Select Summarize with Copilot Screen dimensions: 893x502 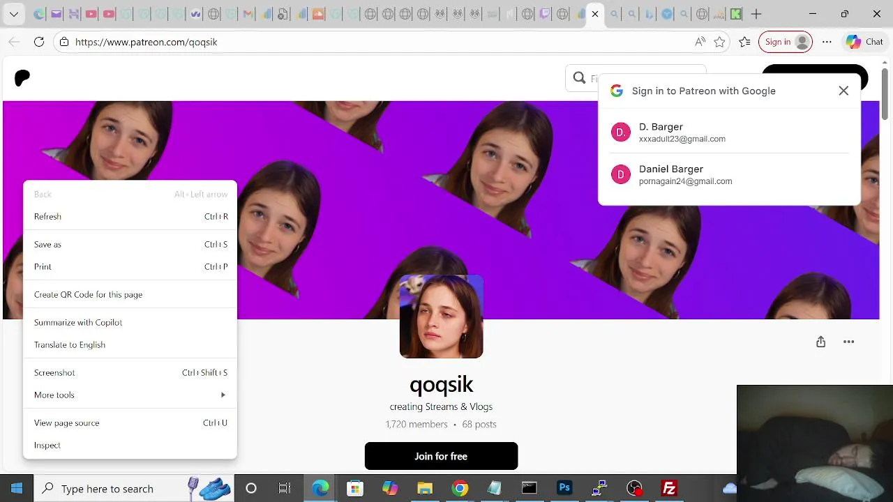tap(130, 322)
